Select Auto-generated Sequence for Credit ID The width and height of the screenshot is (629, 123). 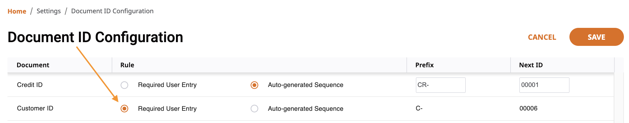pos(254,85)
